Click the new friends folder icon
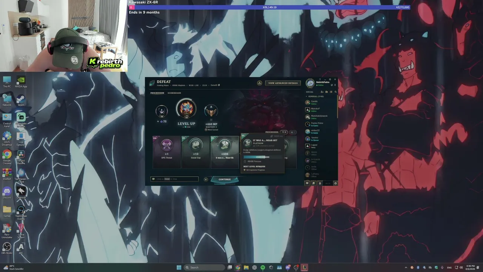This screenshot has height=272, width=483. (x=326, y=92)
